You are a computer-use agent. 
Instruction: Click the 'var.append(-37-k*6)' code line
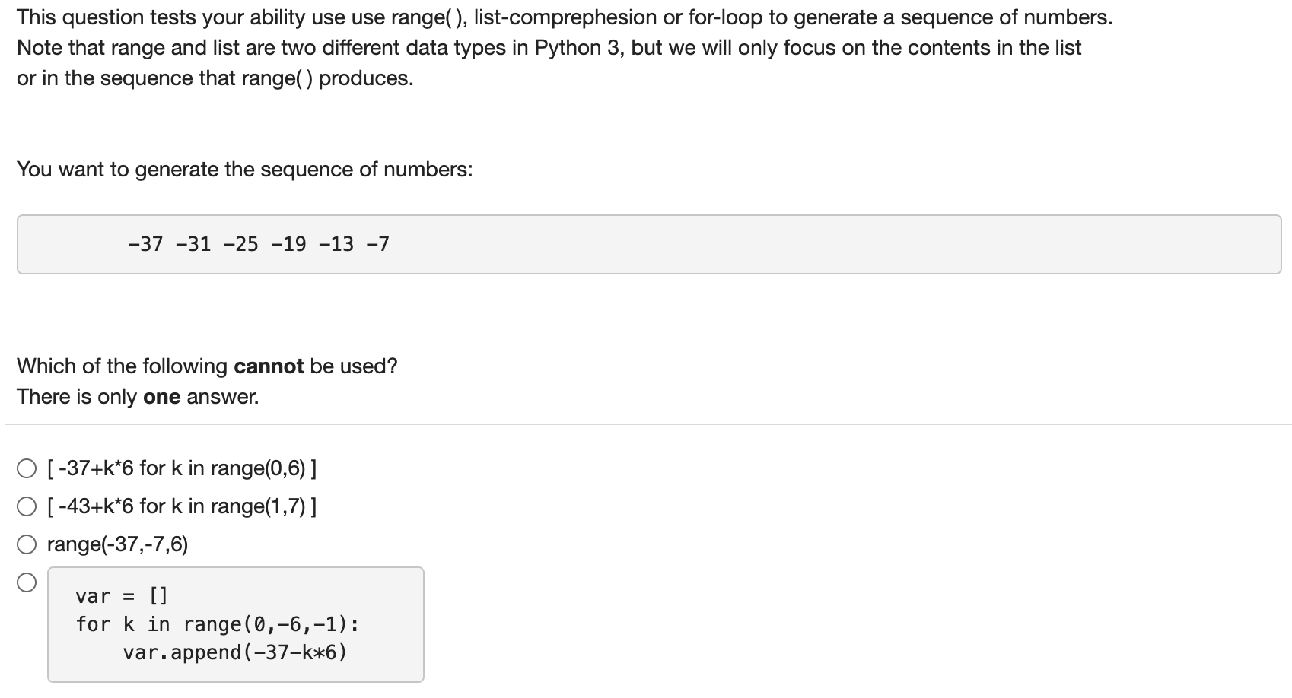(x=235, y=652)
